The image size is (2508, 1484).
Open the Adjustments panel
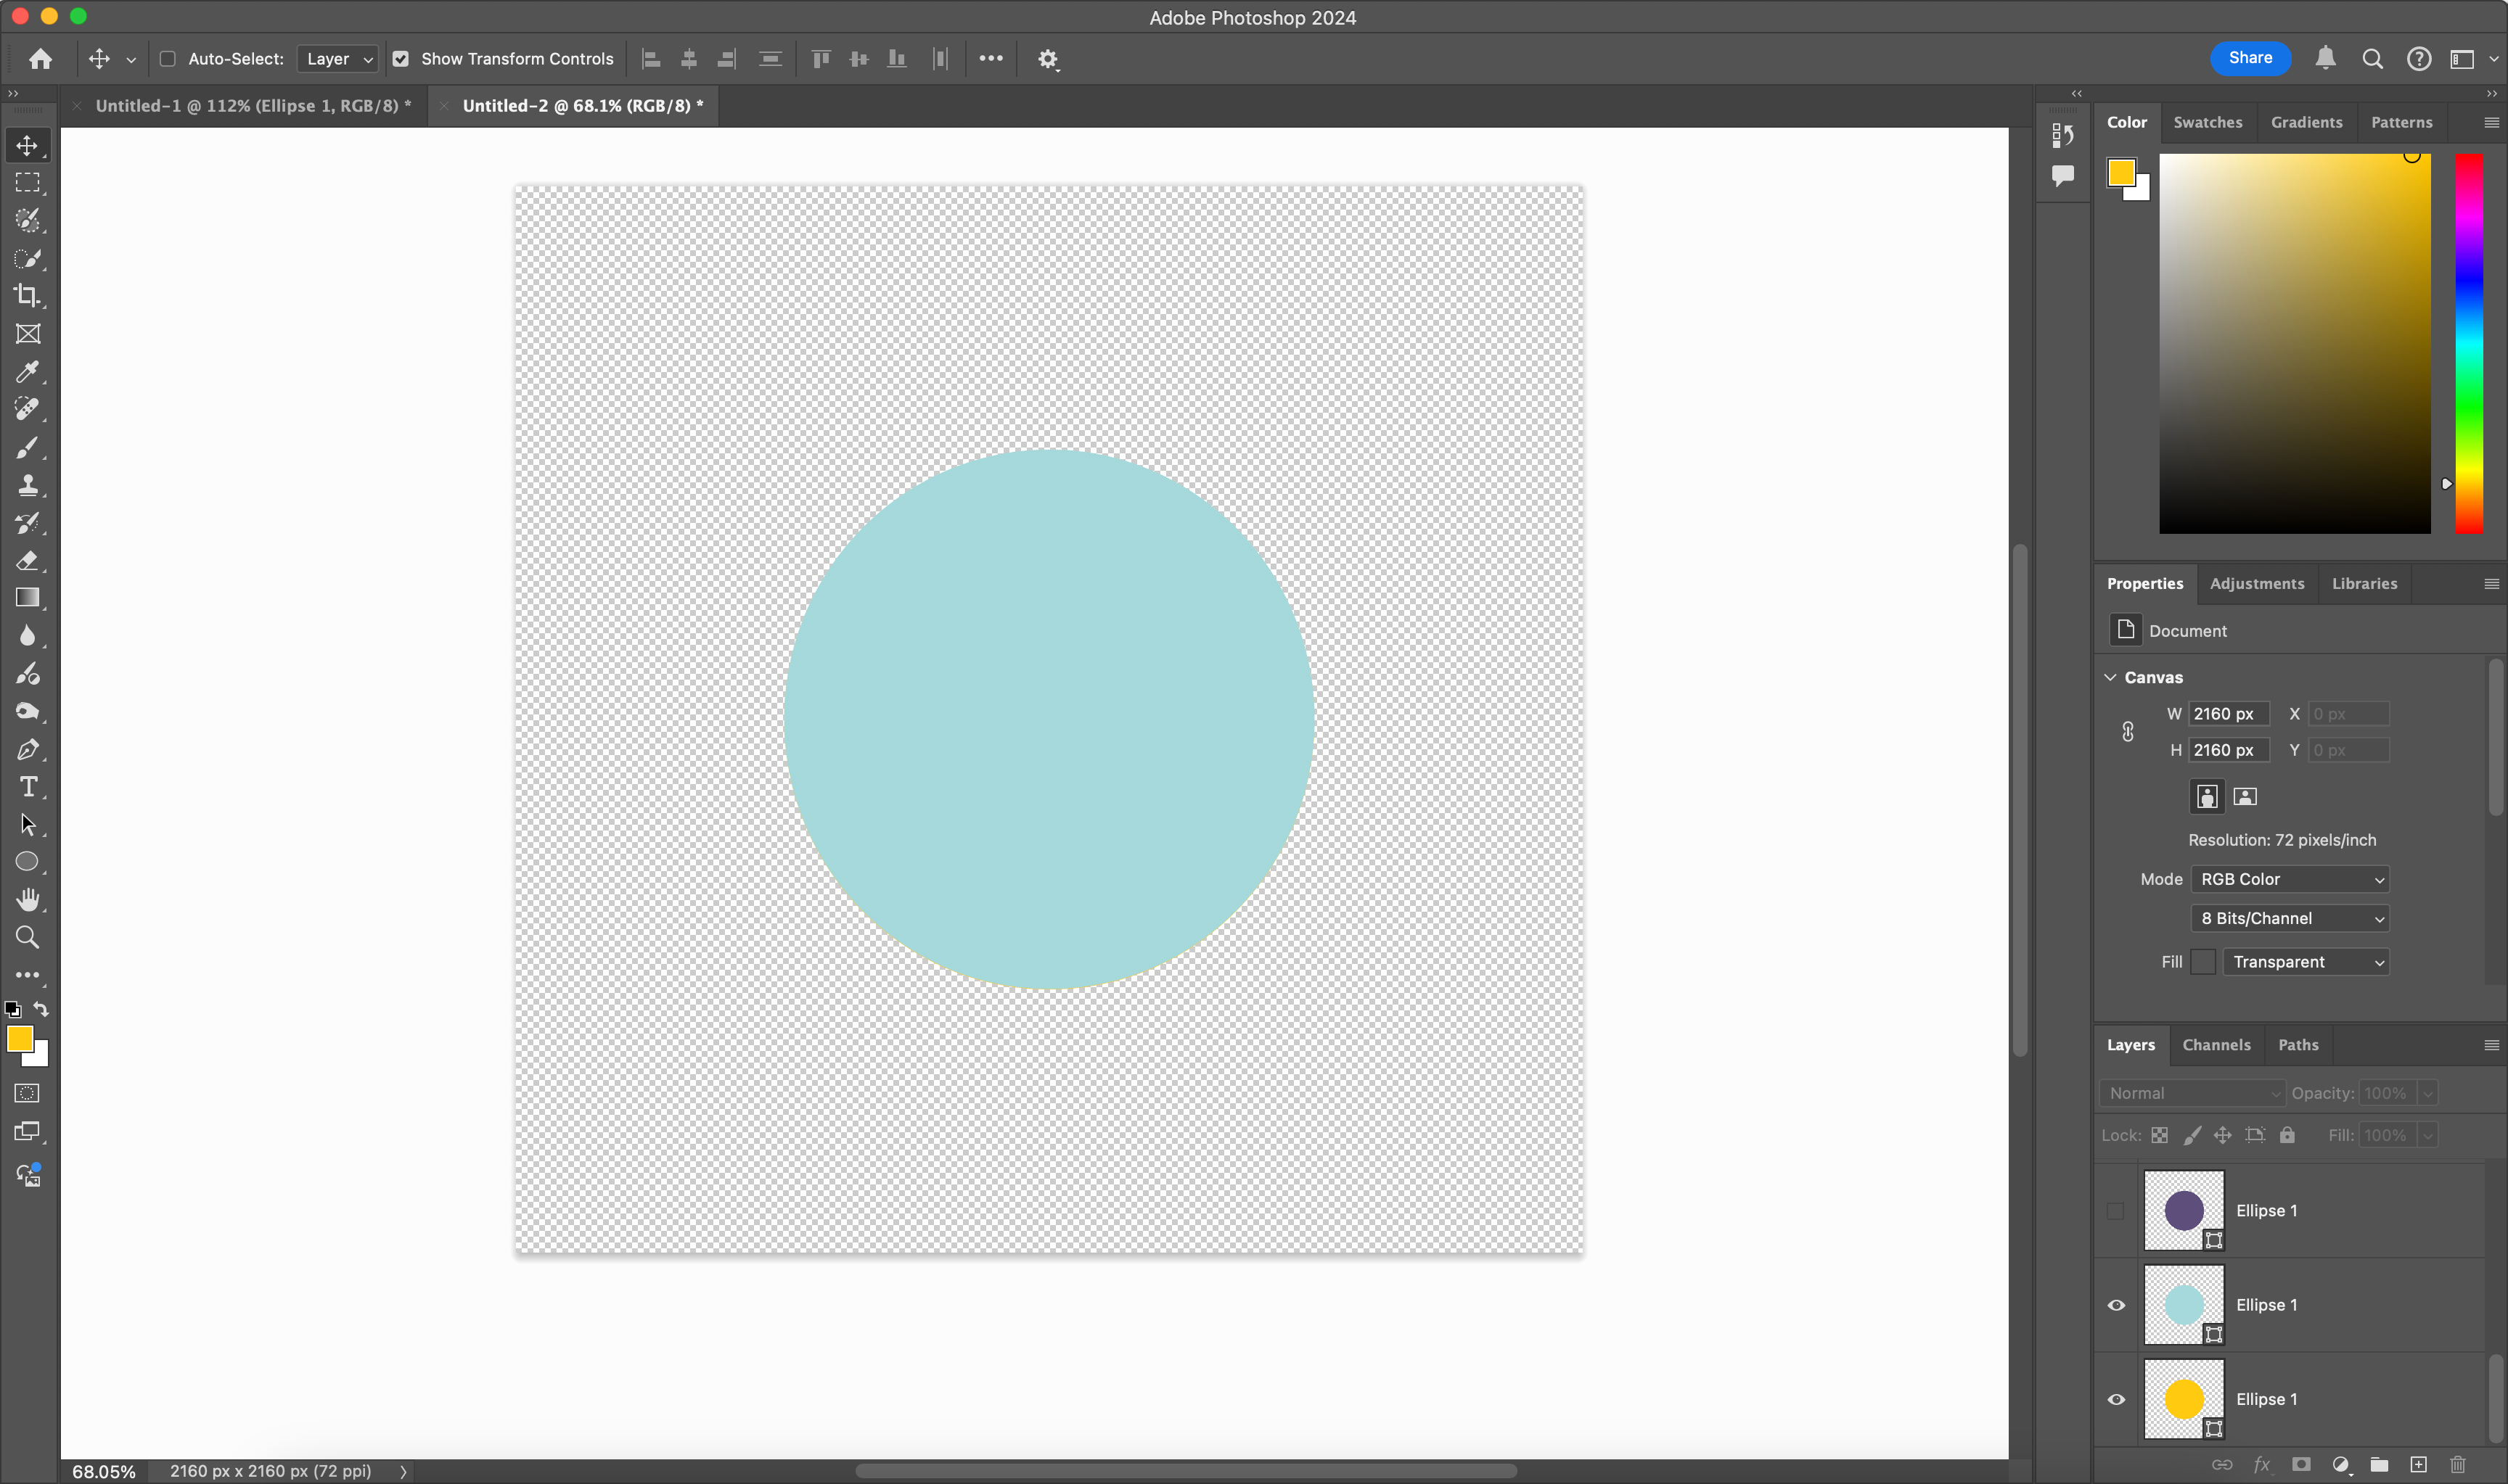2257,583
